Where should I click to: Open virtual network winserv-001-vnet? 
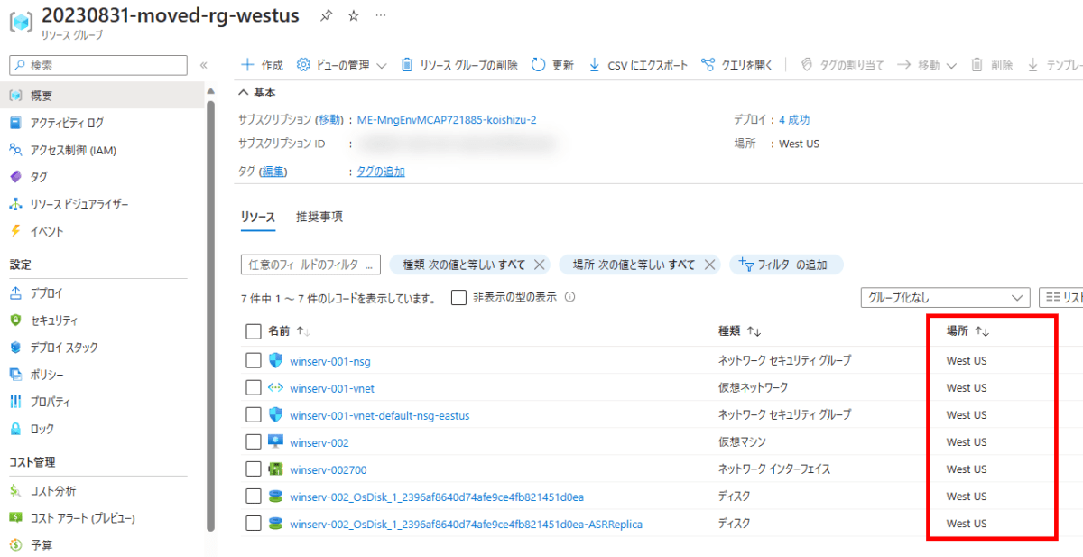click(332, 388)
